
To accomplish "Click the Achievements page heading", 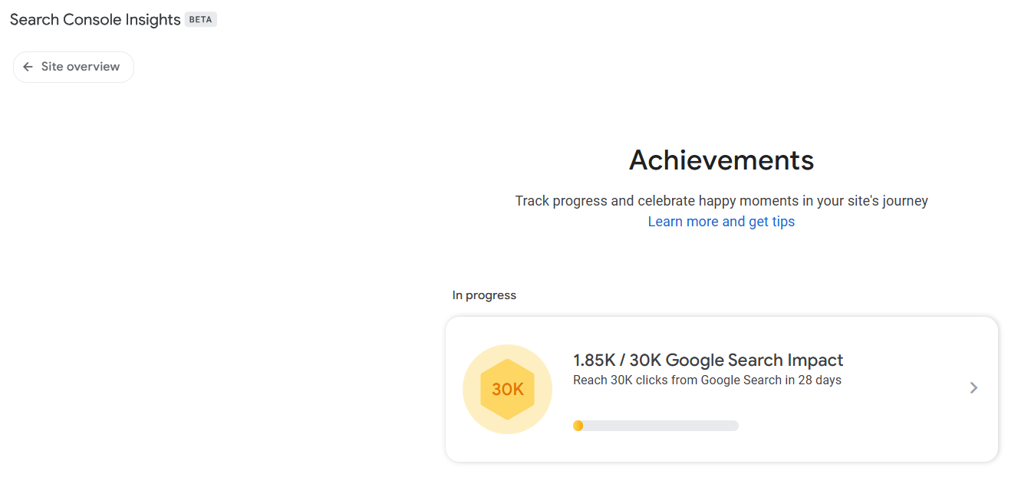I will pos(721,160).
